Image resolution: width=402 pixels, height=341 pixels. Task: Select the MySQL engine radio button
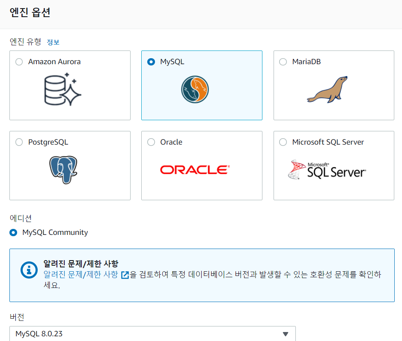click(151, 62)
